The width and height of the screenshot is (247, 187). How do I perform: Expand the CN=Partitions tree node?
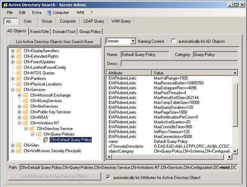[13, 79]
